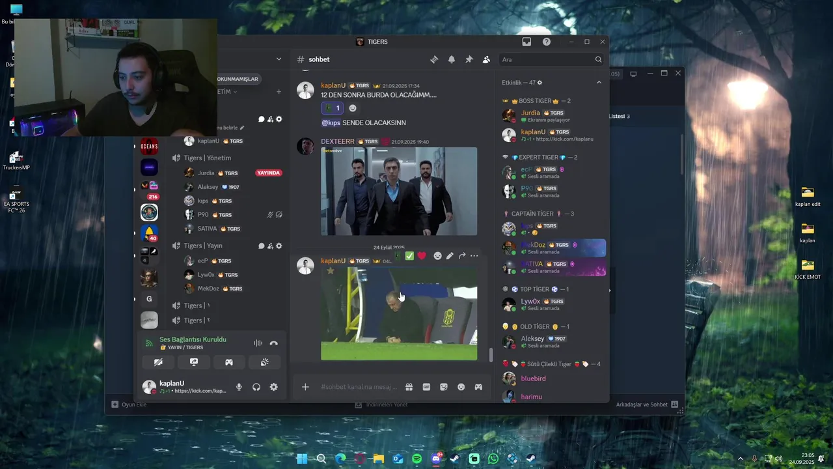Open chat for the Tigers | Yayın channel
This screenshot has width=833, height=469.
(261, 246)
